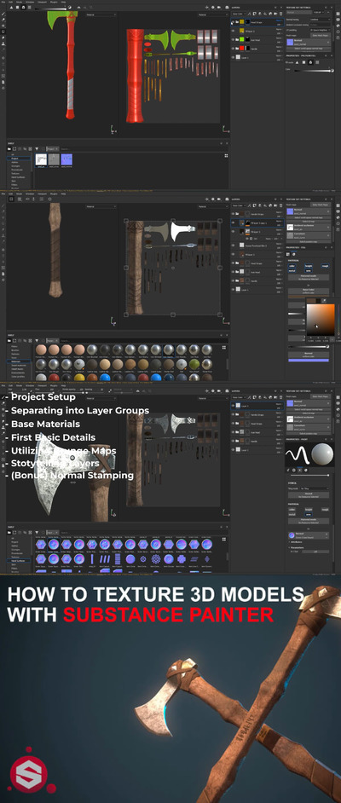Click the material sphere preview in bottom screenshot's Properties

[322, 454]
